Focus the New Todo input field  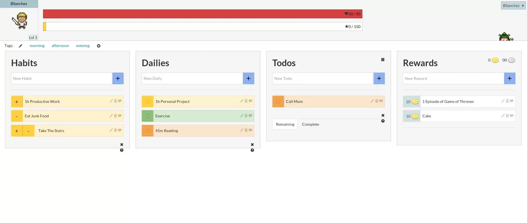tap(323, 78)
